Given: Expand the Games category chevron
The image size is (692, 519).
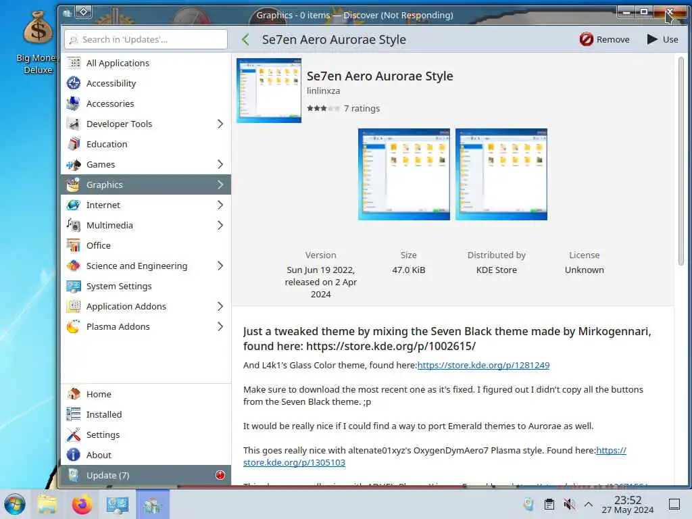Looking at the screenshot, I should tap(220, 165).
